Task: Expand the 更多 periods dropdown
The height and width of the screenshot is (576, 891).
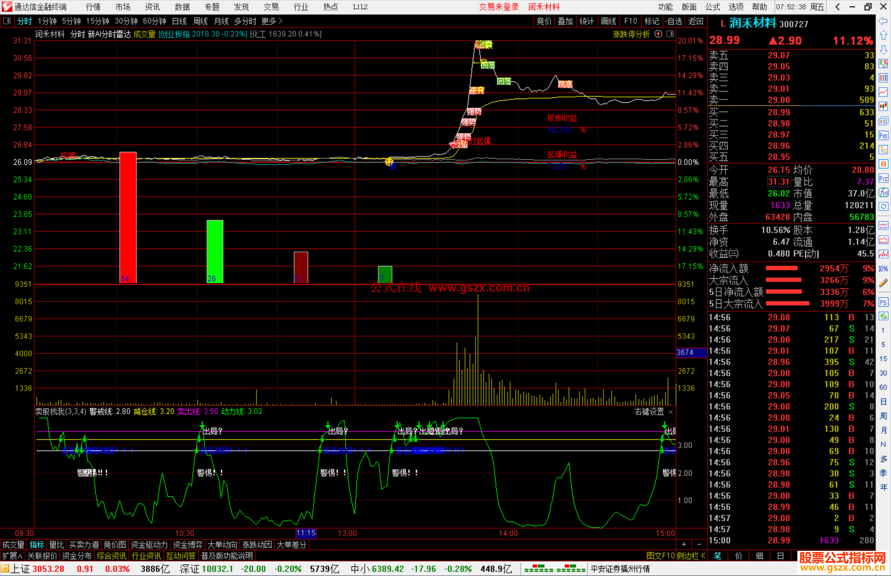Action: [x=271, y=21]
